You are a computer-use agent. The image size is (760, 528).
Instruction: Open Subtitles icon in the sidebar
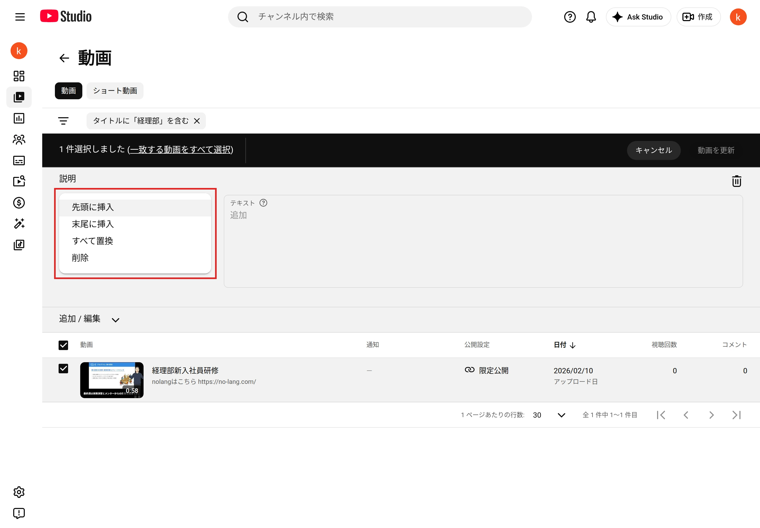19,161
